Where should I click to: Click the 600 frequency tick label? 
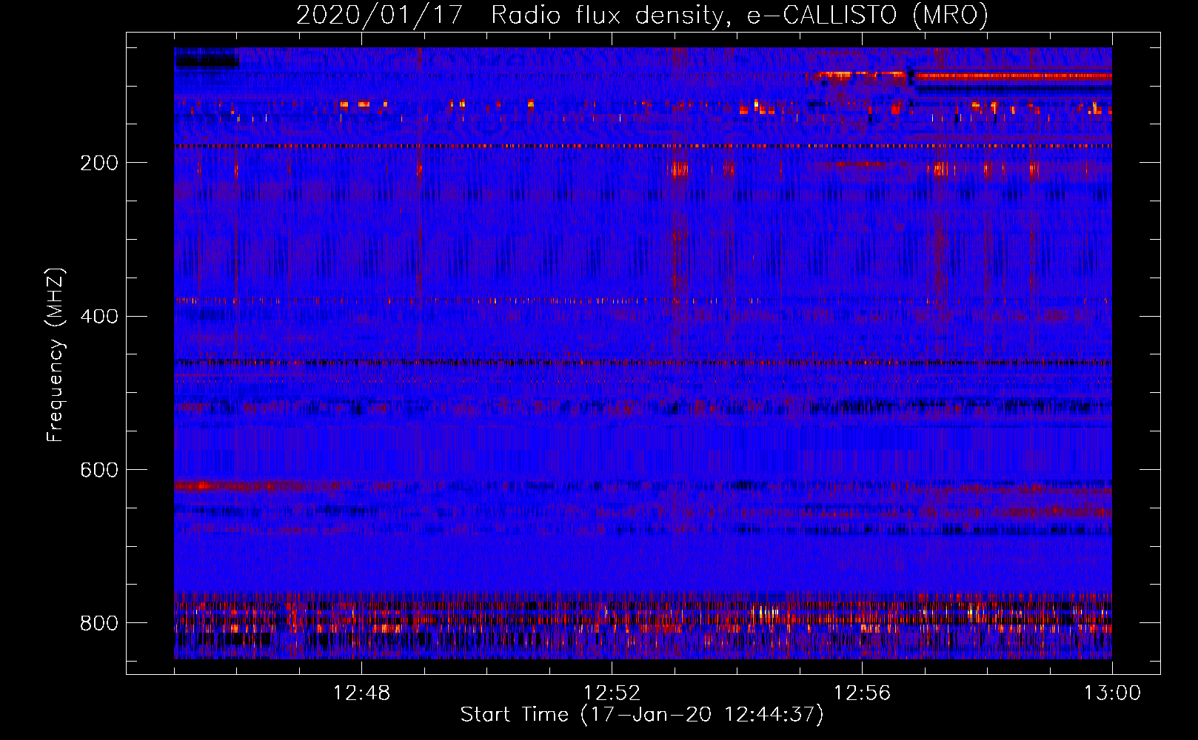coord(98,470)
